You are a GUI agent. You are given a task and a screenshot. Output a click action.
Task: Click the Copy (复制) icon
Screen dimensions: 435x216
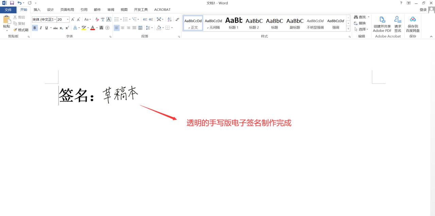click(x=15, y=23)
